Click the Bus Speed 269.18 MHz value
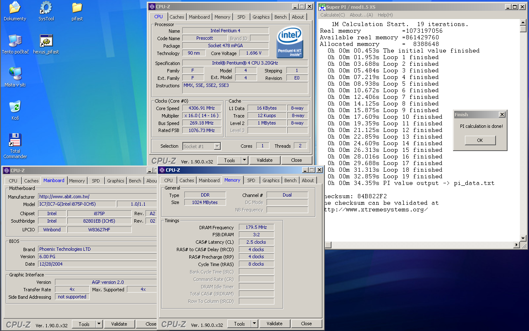529x331 pixels. tap(201, 123)
